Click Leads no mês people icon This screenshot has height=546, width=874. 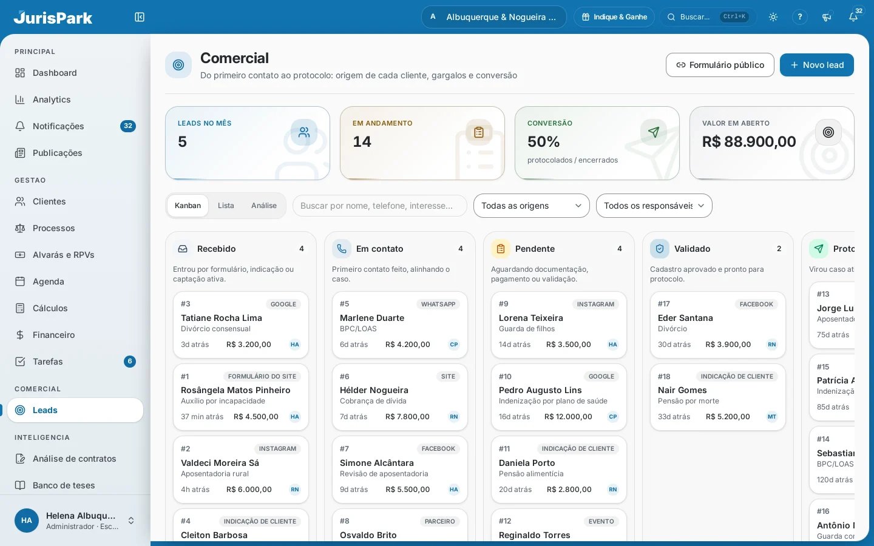pos(304,132)
